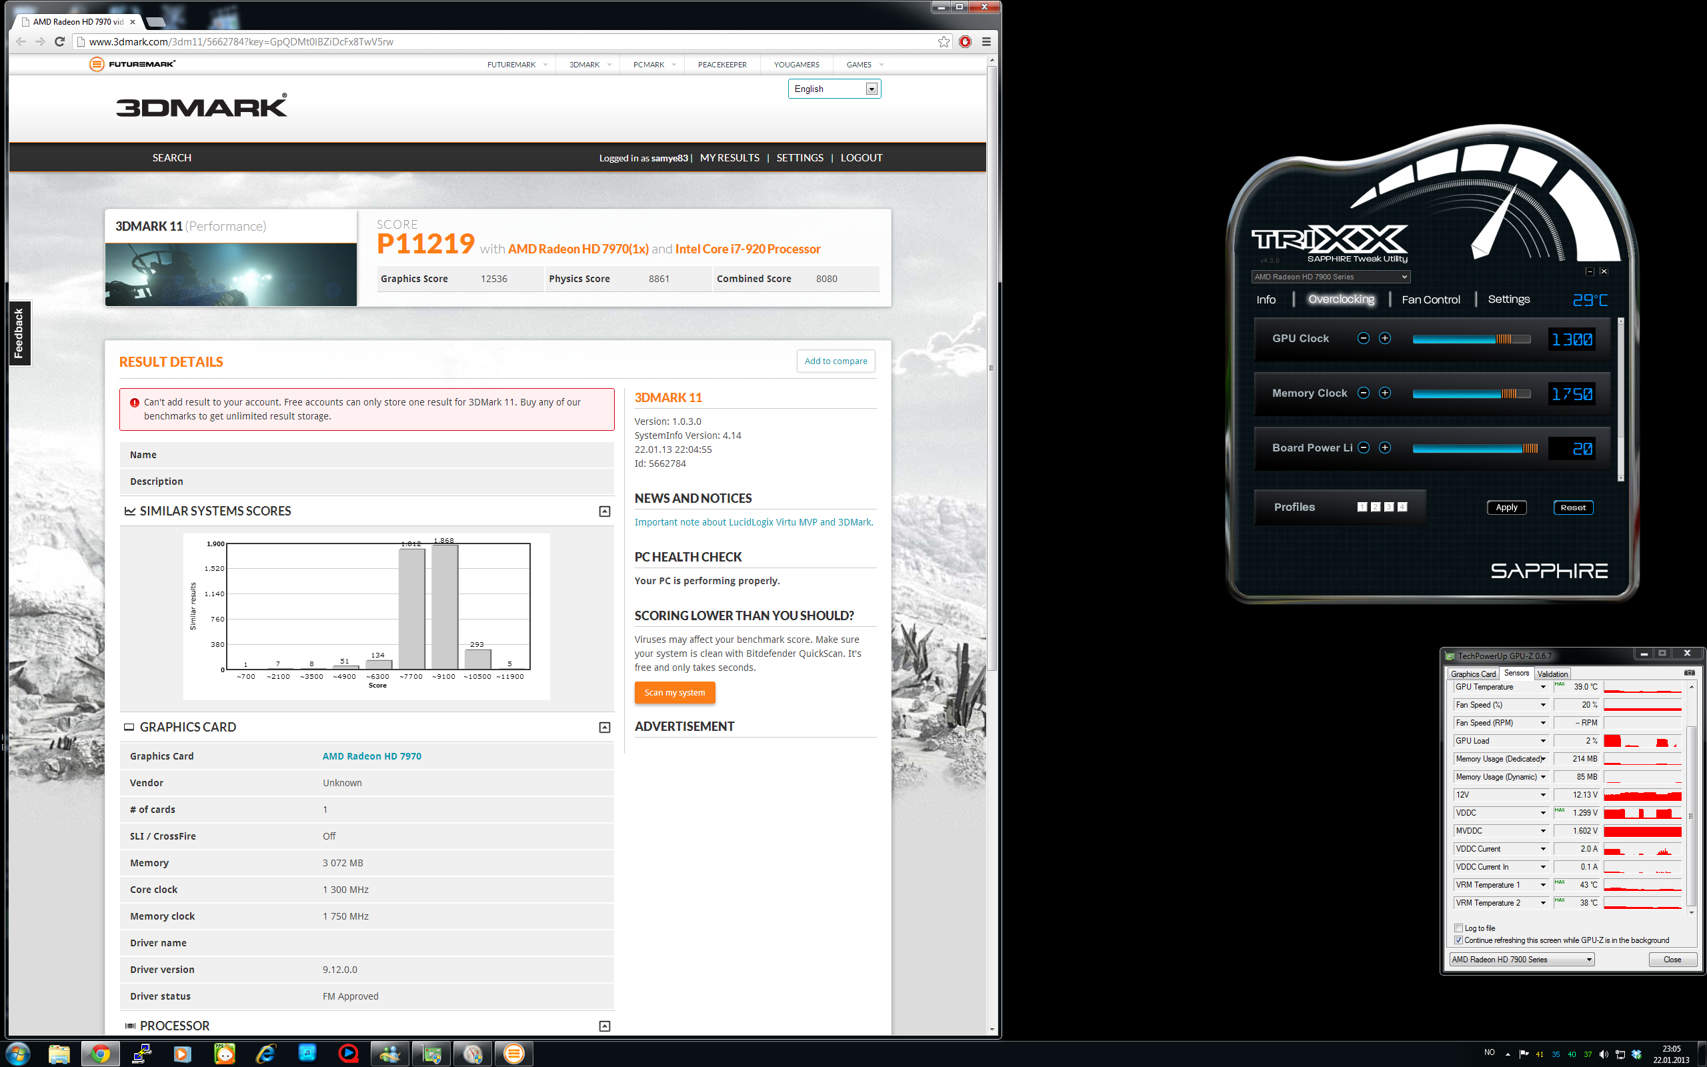Open Internet Explorer from the taskbar
The image size is (1707, 1067).
[x=266, y=1054]
